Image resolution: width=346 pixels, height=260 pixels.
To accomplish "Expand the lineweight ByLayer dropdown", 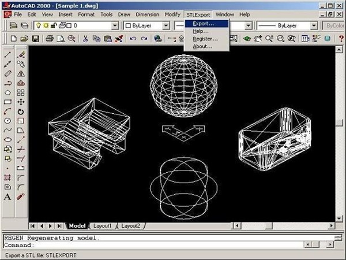I will 314,26.
